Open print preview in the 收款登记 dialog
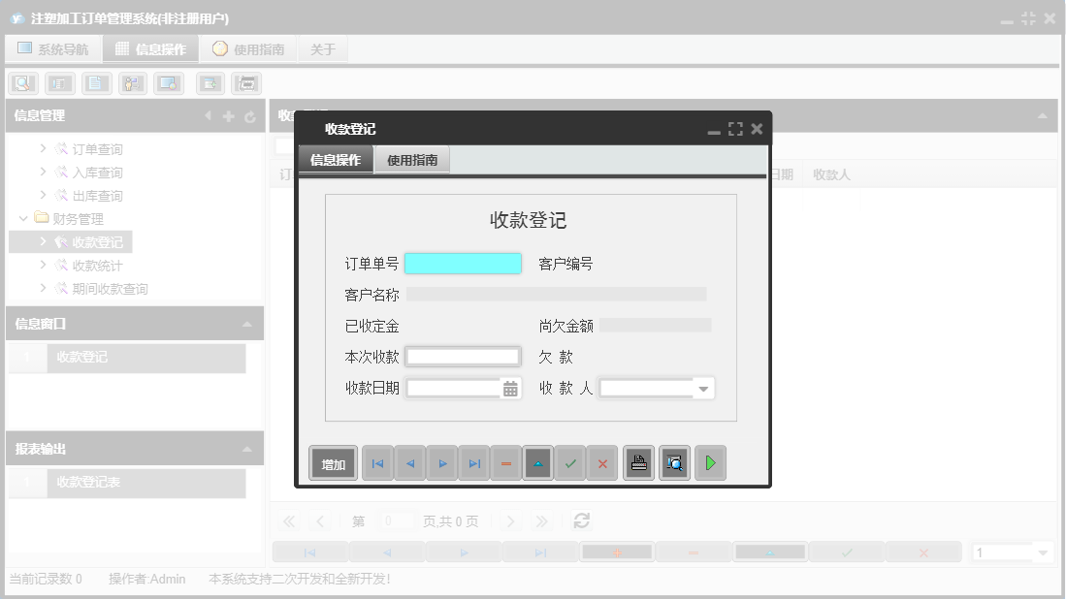The height and width of the screenshot is (599, 1066). point(674,462)
